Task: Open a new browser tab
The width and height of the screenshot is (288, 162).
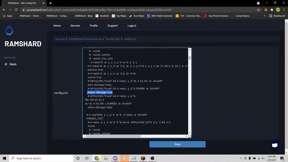Action: click(50, 3)
